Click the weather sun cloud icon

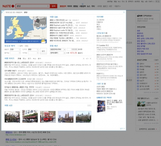(44, 41)
